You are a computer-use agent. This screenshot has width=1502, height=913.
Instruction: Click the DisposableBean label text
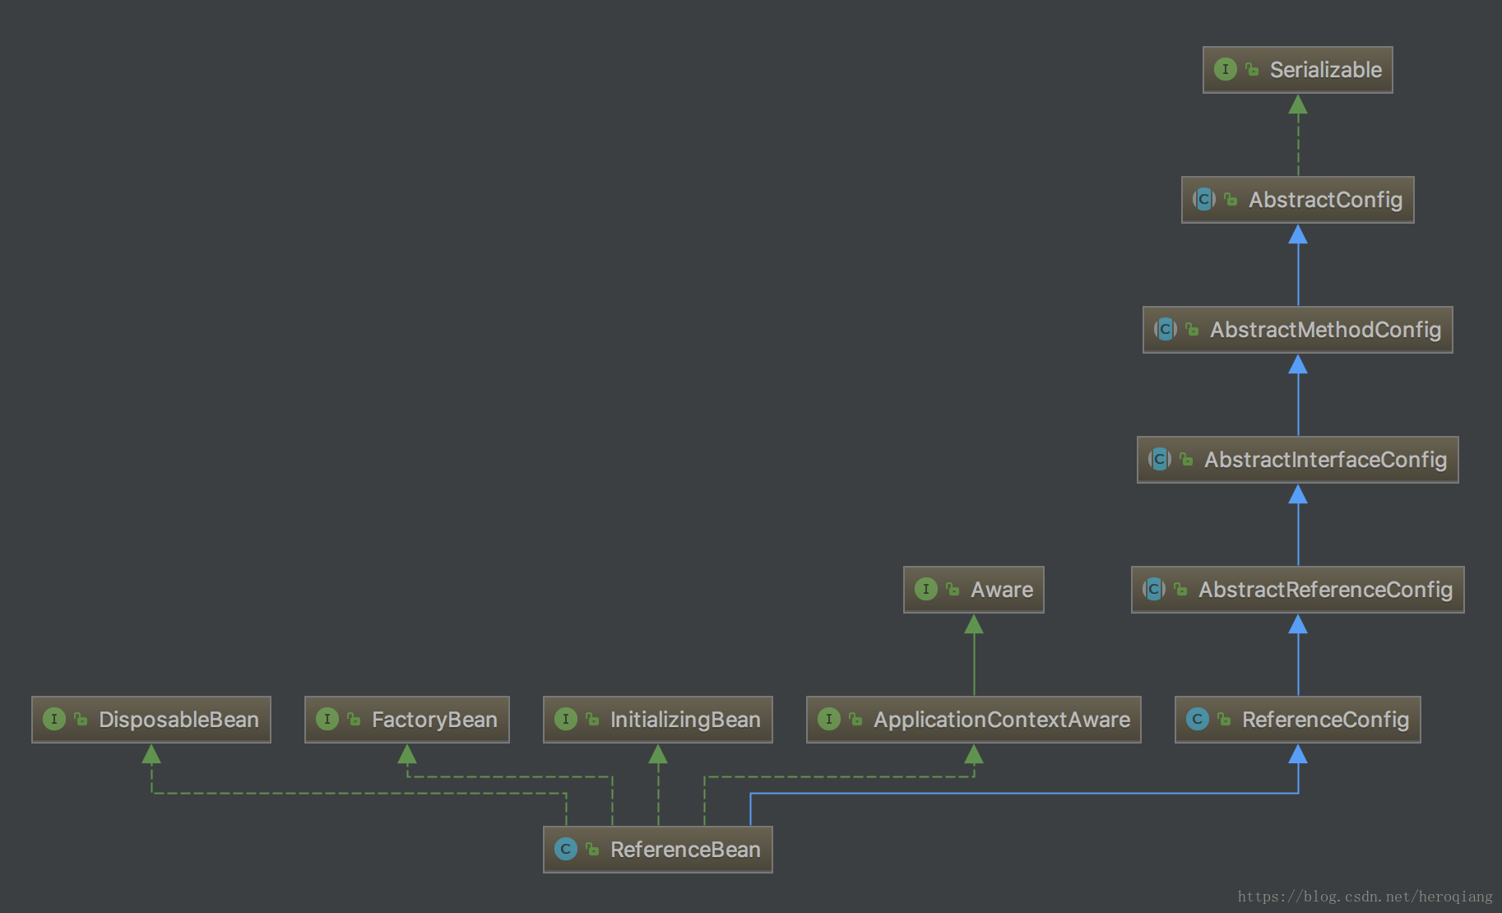pyautogui.click(x=178, y=720)
